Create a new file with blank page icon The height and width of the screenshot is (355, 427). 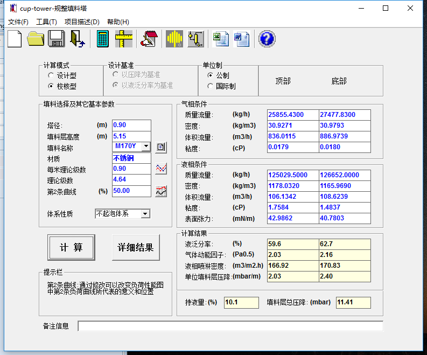[15, 39]
